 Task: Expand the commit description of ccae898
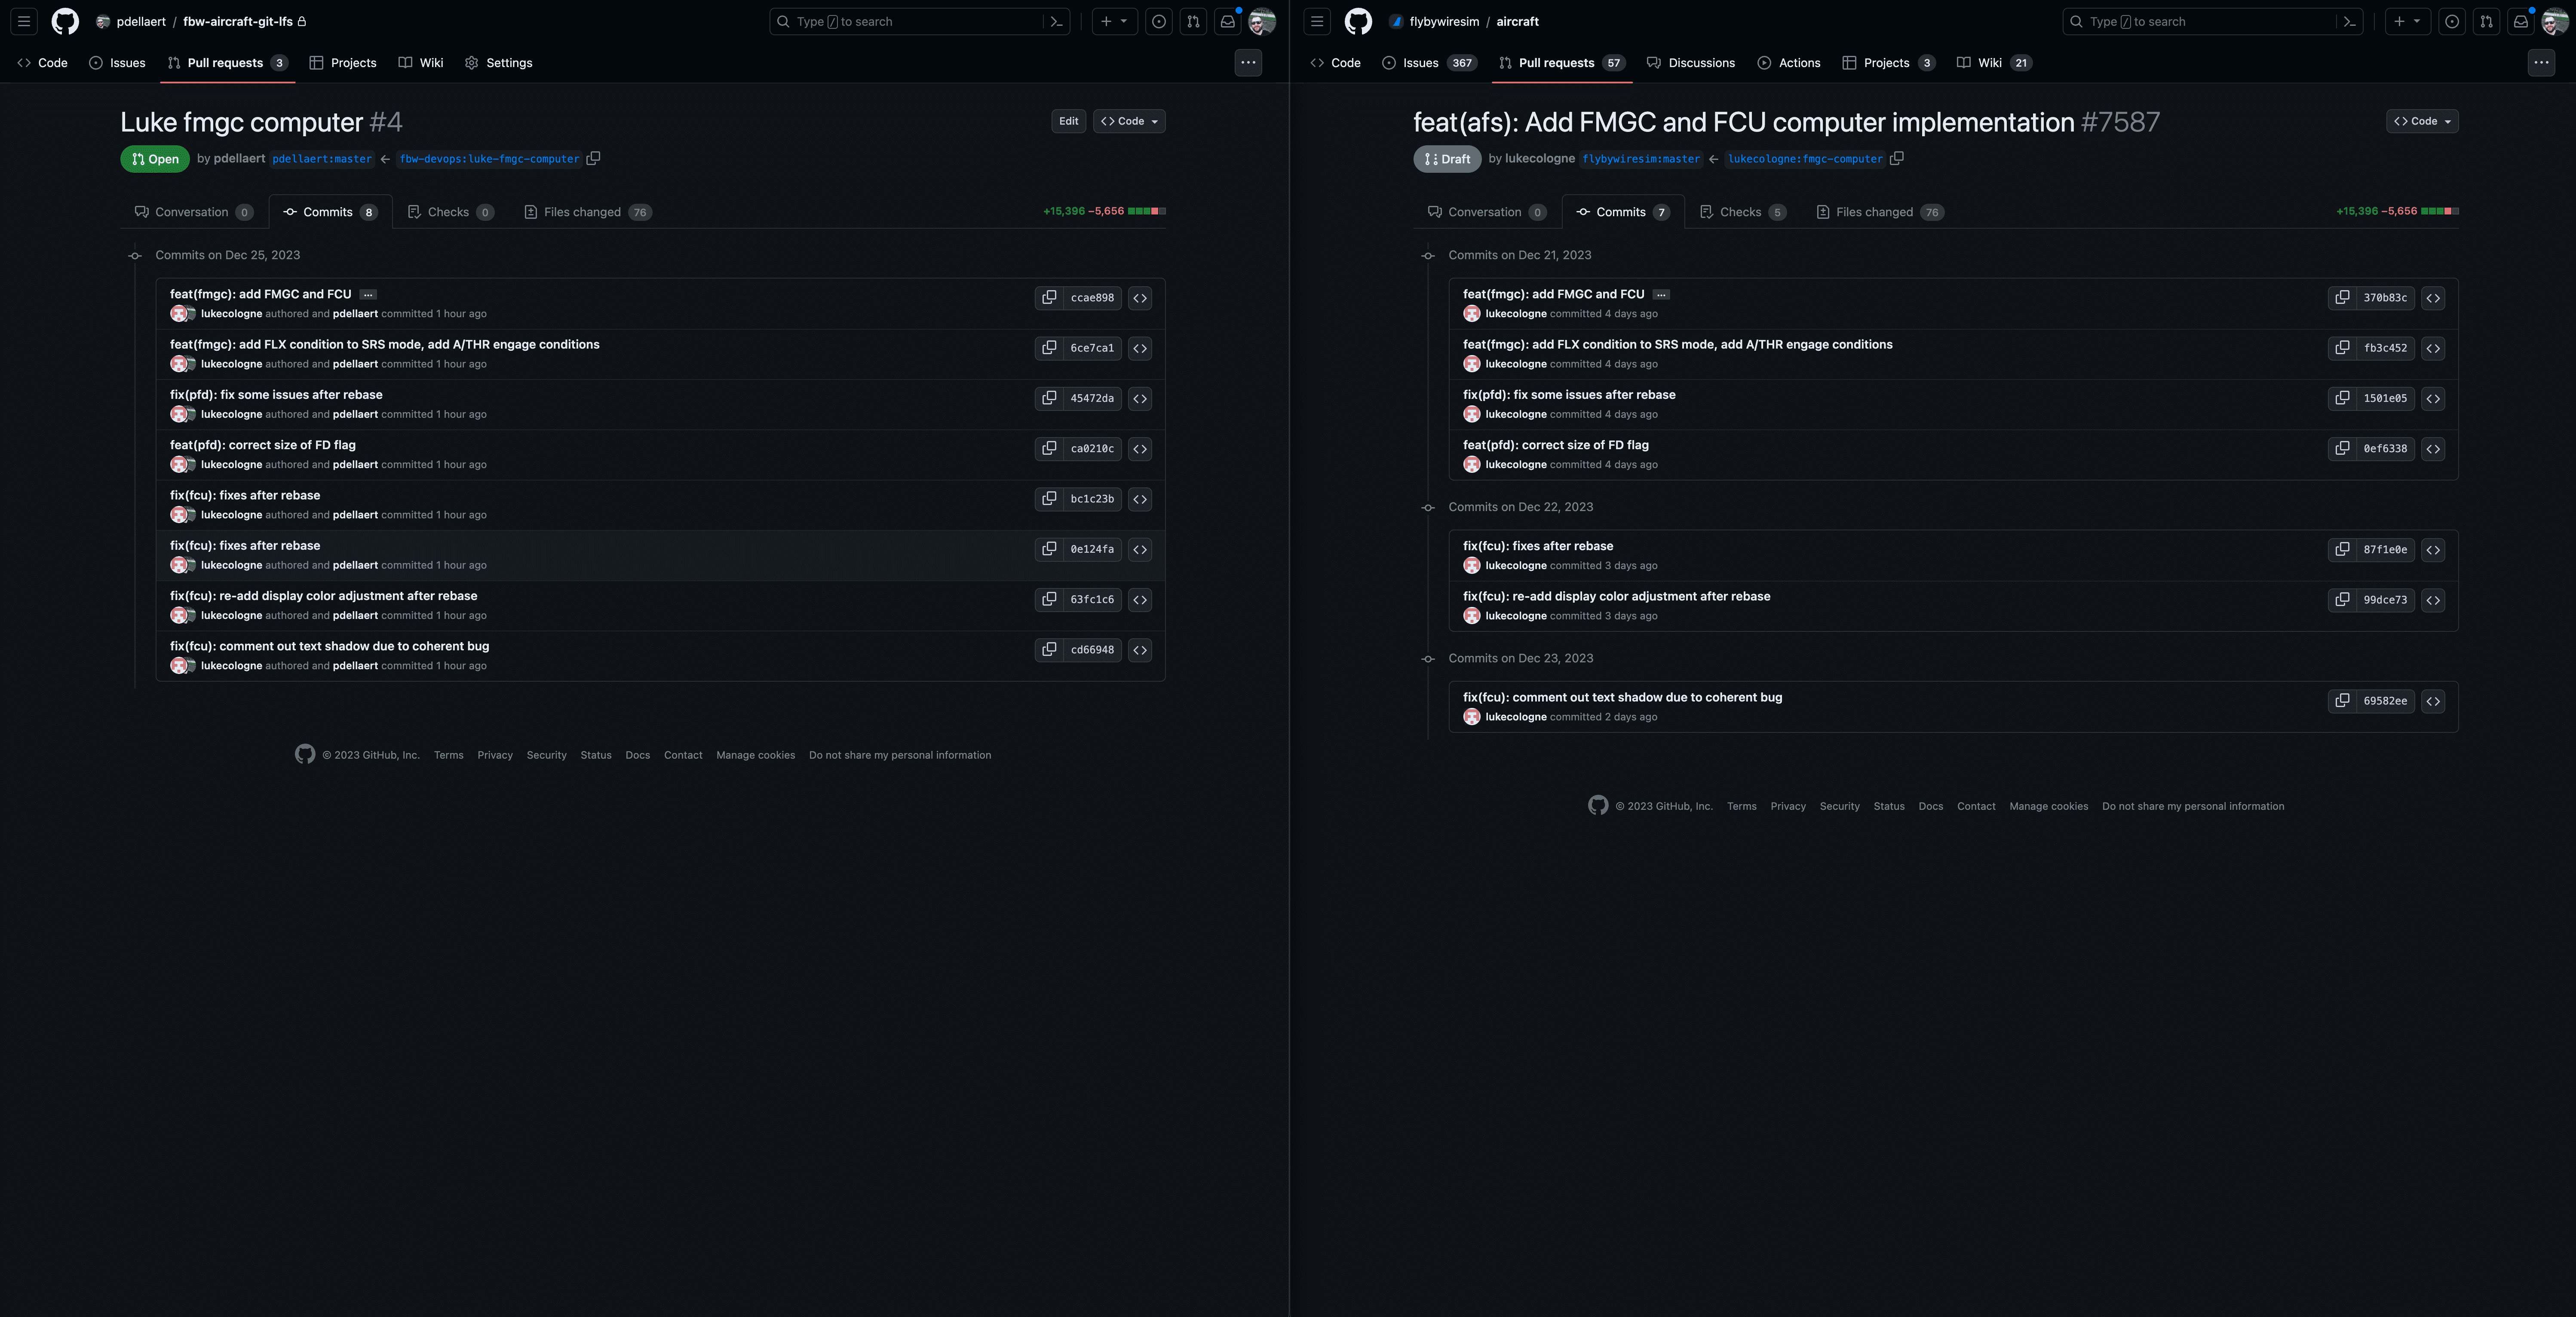coord(368,294)
